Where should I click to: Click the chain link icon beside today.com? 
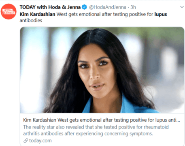26,141
